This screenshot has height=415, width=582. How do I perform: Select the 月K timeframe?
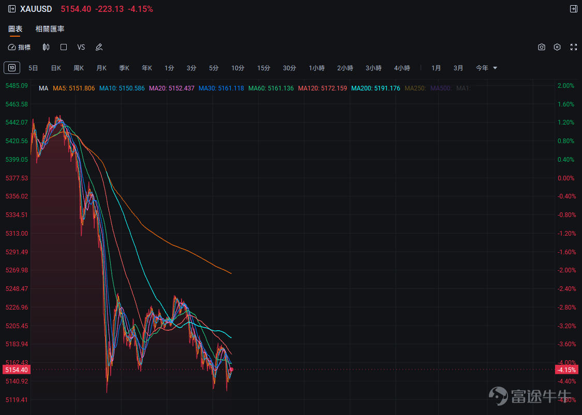coord(101,68)
